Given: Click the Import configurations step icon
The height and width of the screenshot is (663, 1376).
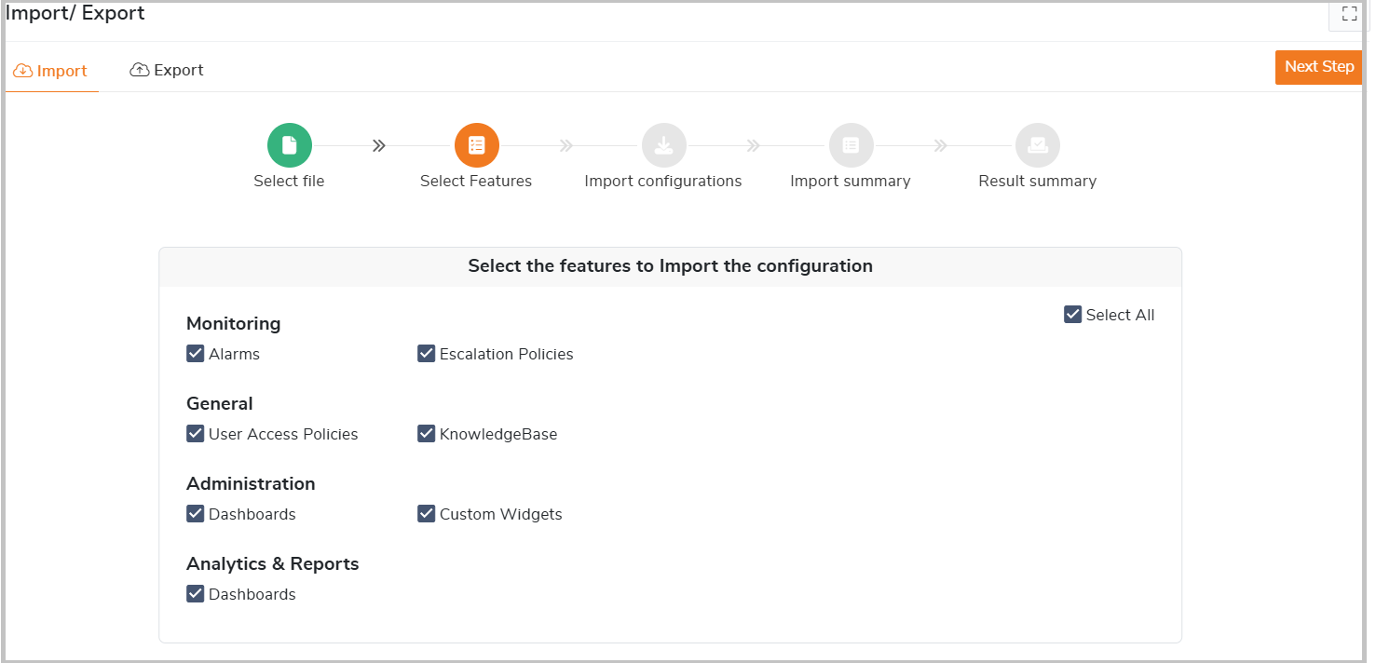Looking at the screenshot, I should coord(664,145).
